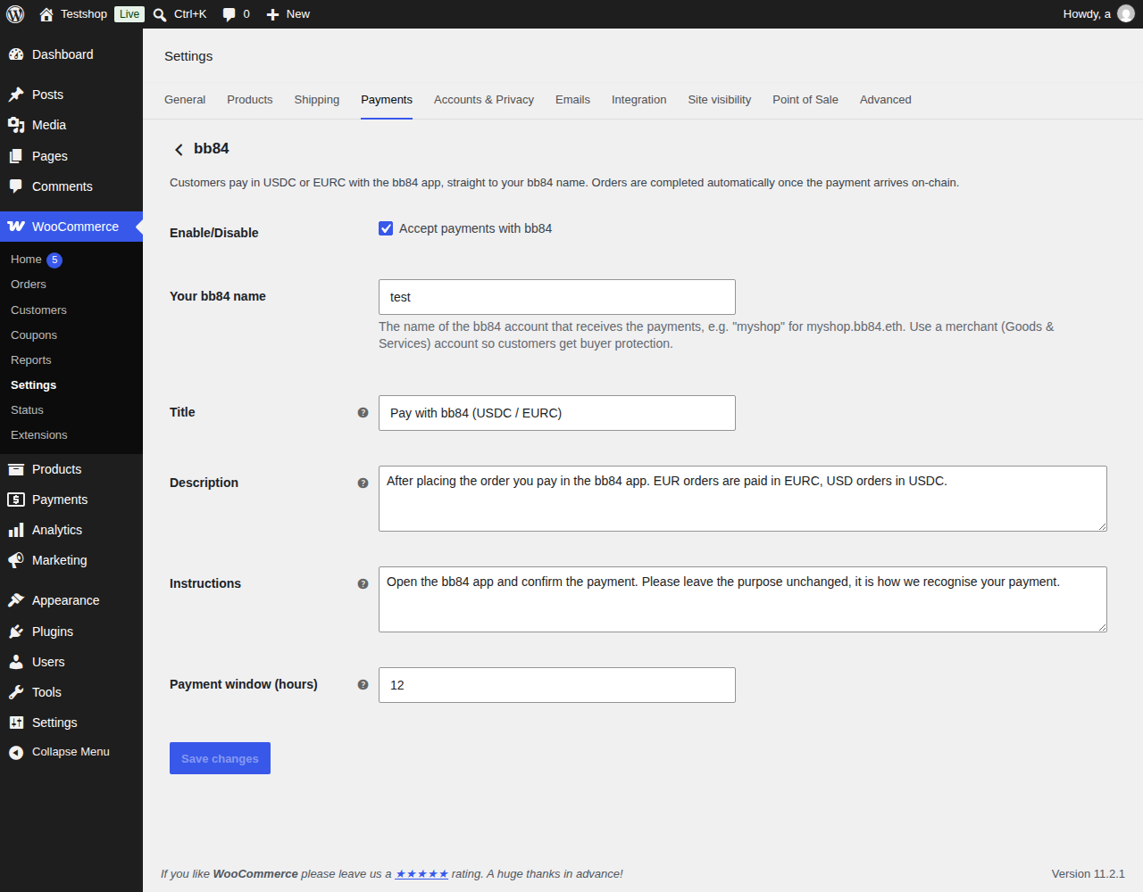Show help tooltip for Instructions field
Image resolution: width=1143 pixels, height=892 pixels.
pos(363,584)
